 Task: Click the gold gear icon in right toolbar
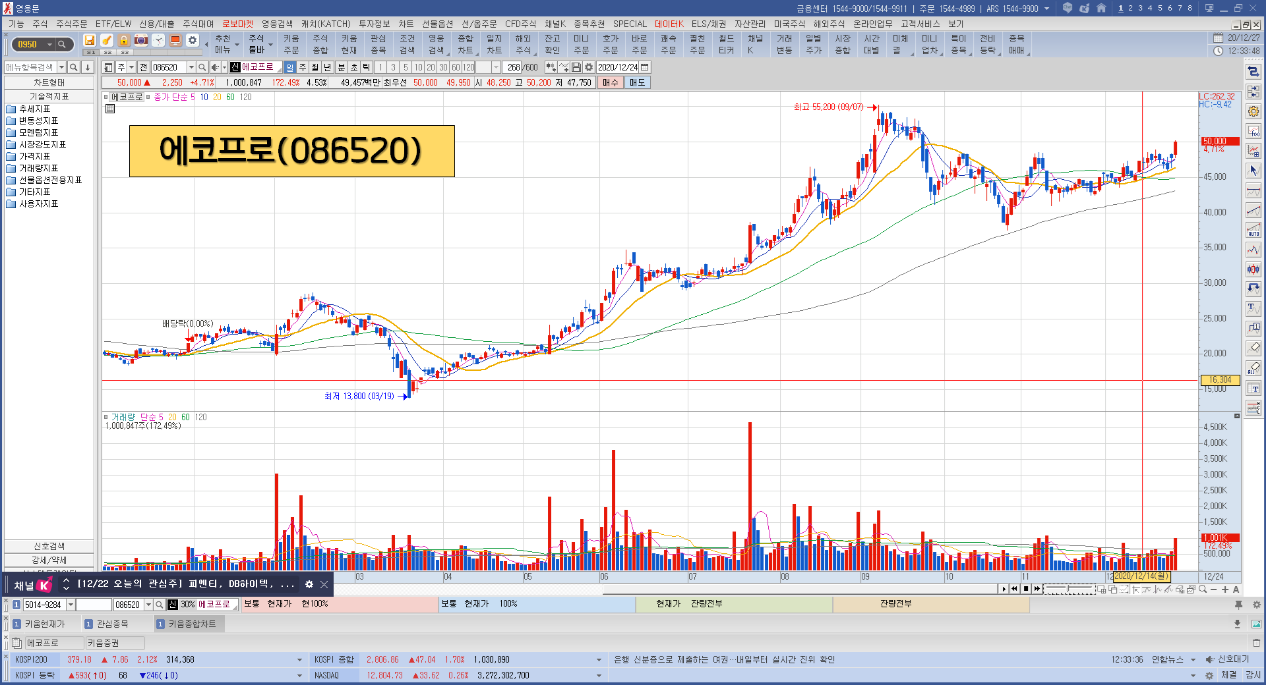pos(1253,111)
